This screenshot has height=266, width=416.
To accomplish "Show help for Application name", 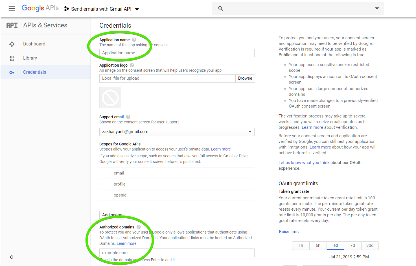I will point(134,40).
